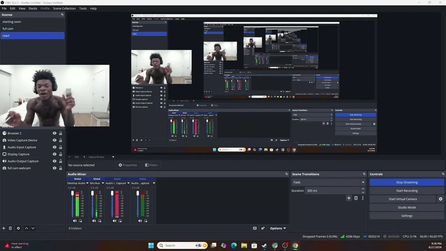The height and width of the screenshot is (251, 446).
Task: Click the Desktop Audio volume slider
Action: pyautogui.click(x=72, y=204)
